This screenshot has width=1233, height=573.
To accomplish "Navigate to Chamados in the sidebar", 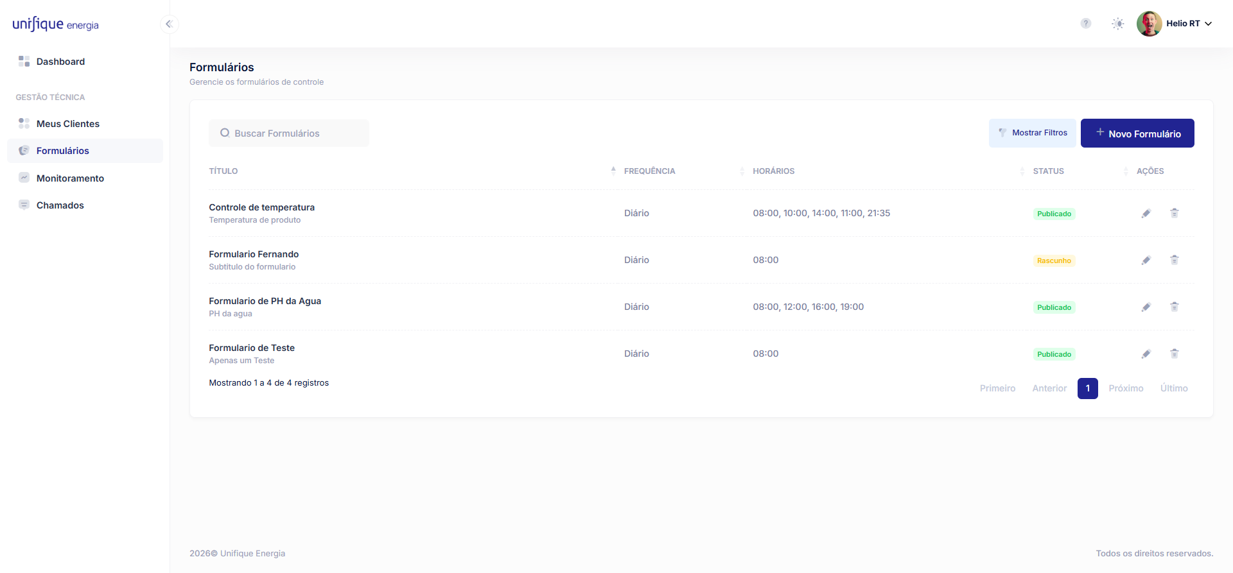I will (x=60, y=205).
